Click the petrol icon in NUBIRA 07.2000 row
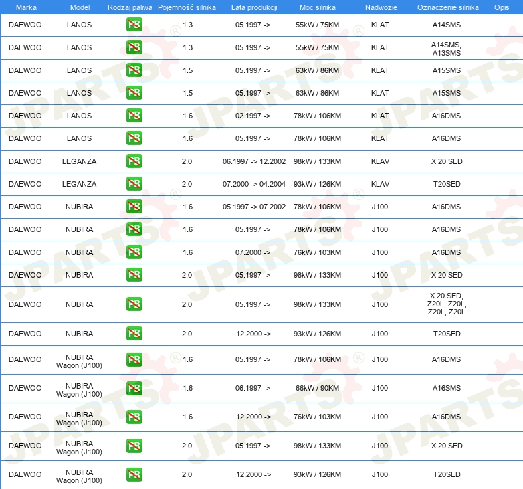The height and width of the screenshot is (489, 523). coord(134,252)
